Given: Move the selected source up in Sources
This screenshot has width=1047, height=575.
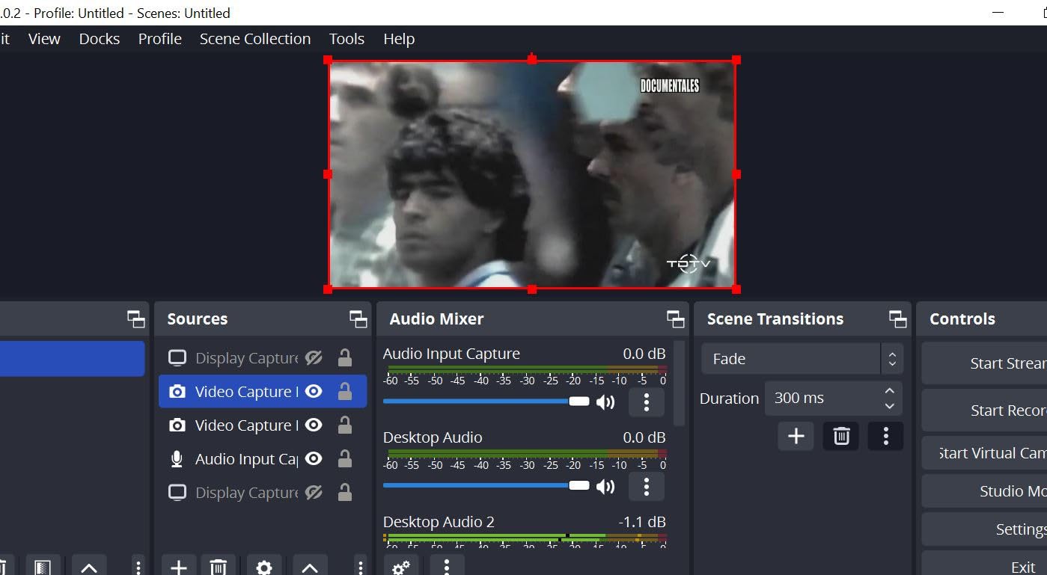Looking at the screenshot, I should [310, 567].
